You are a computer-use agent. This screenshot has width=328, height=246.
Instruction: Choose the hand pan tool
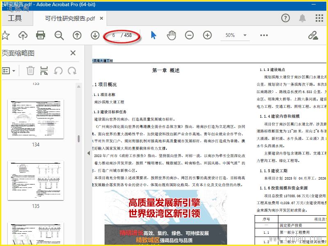[171, 35]
